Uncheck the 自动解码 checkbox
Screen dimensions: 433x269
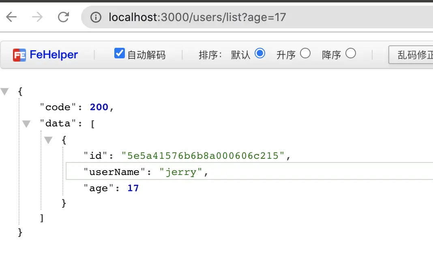(x=119, y=53)
